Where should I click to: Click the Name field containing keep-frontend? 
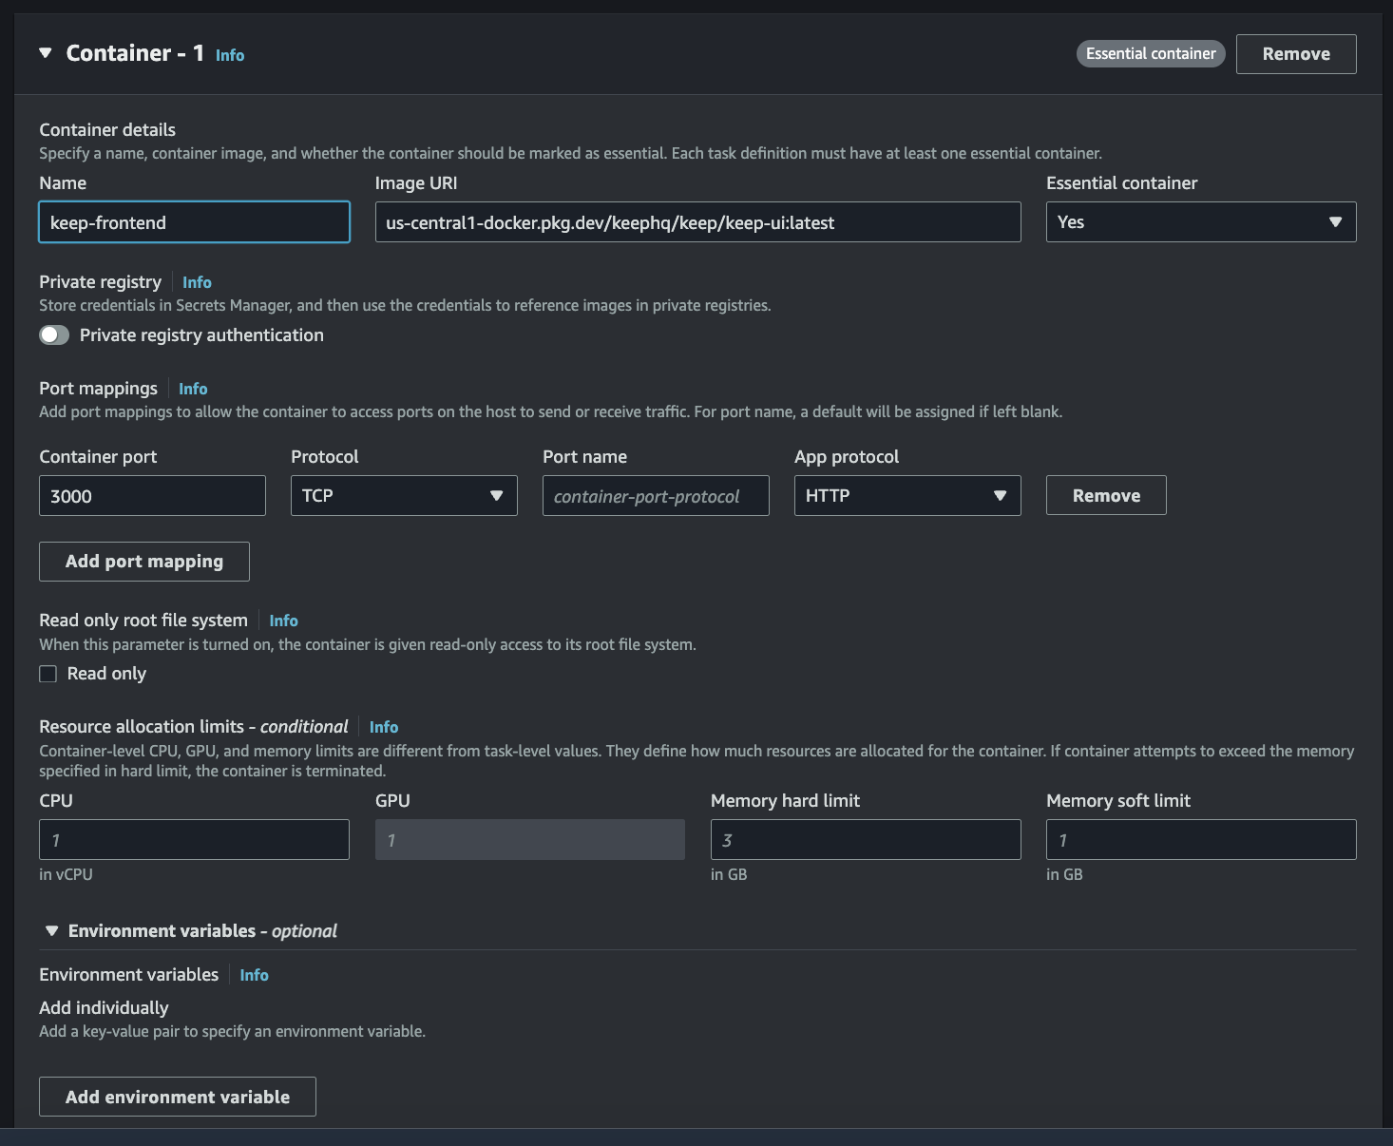click(x=194, y=222)
